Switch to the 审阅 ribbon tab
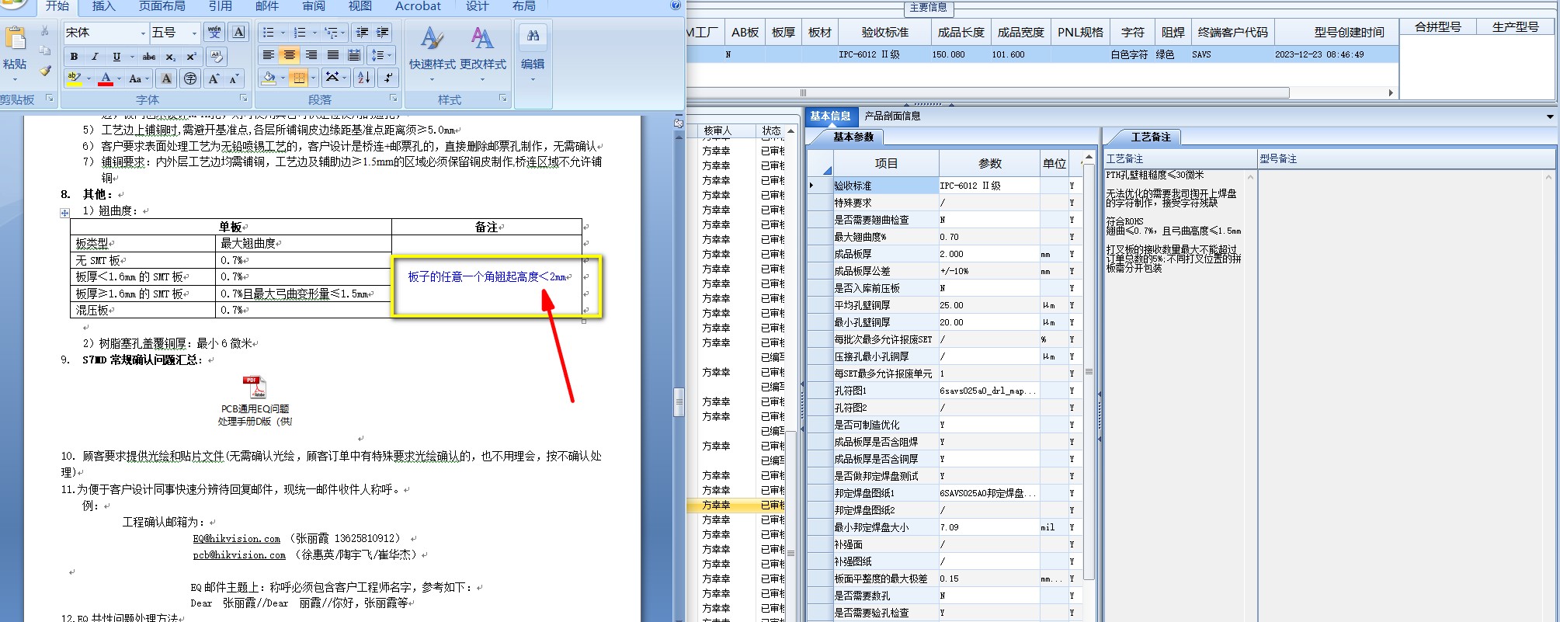This screenshot has height=622, width=1560. click(x=314, y=6)
